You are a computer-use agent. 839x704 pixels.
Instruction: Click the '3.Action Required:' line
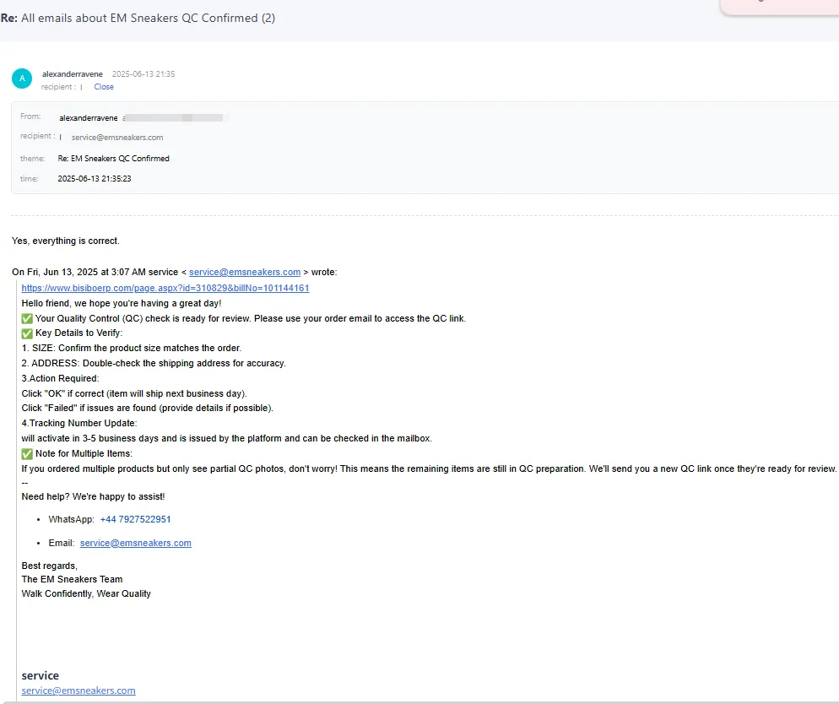point(61,378)
